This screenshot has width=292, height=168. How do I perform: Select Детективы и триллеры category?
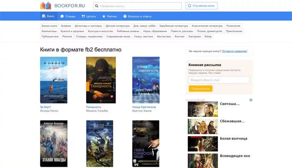click(x=88, y=26)
